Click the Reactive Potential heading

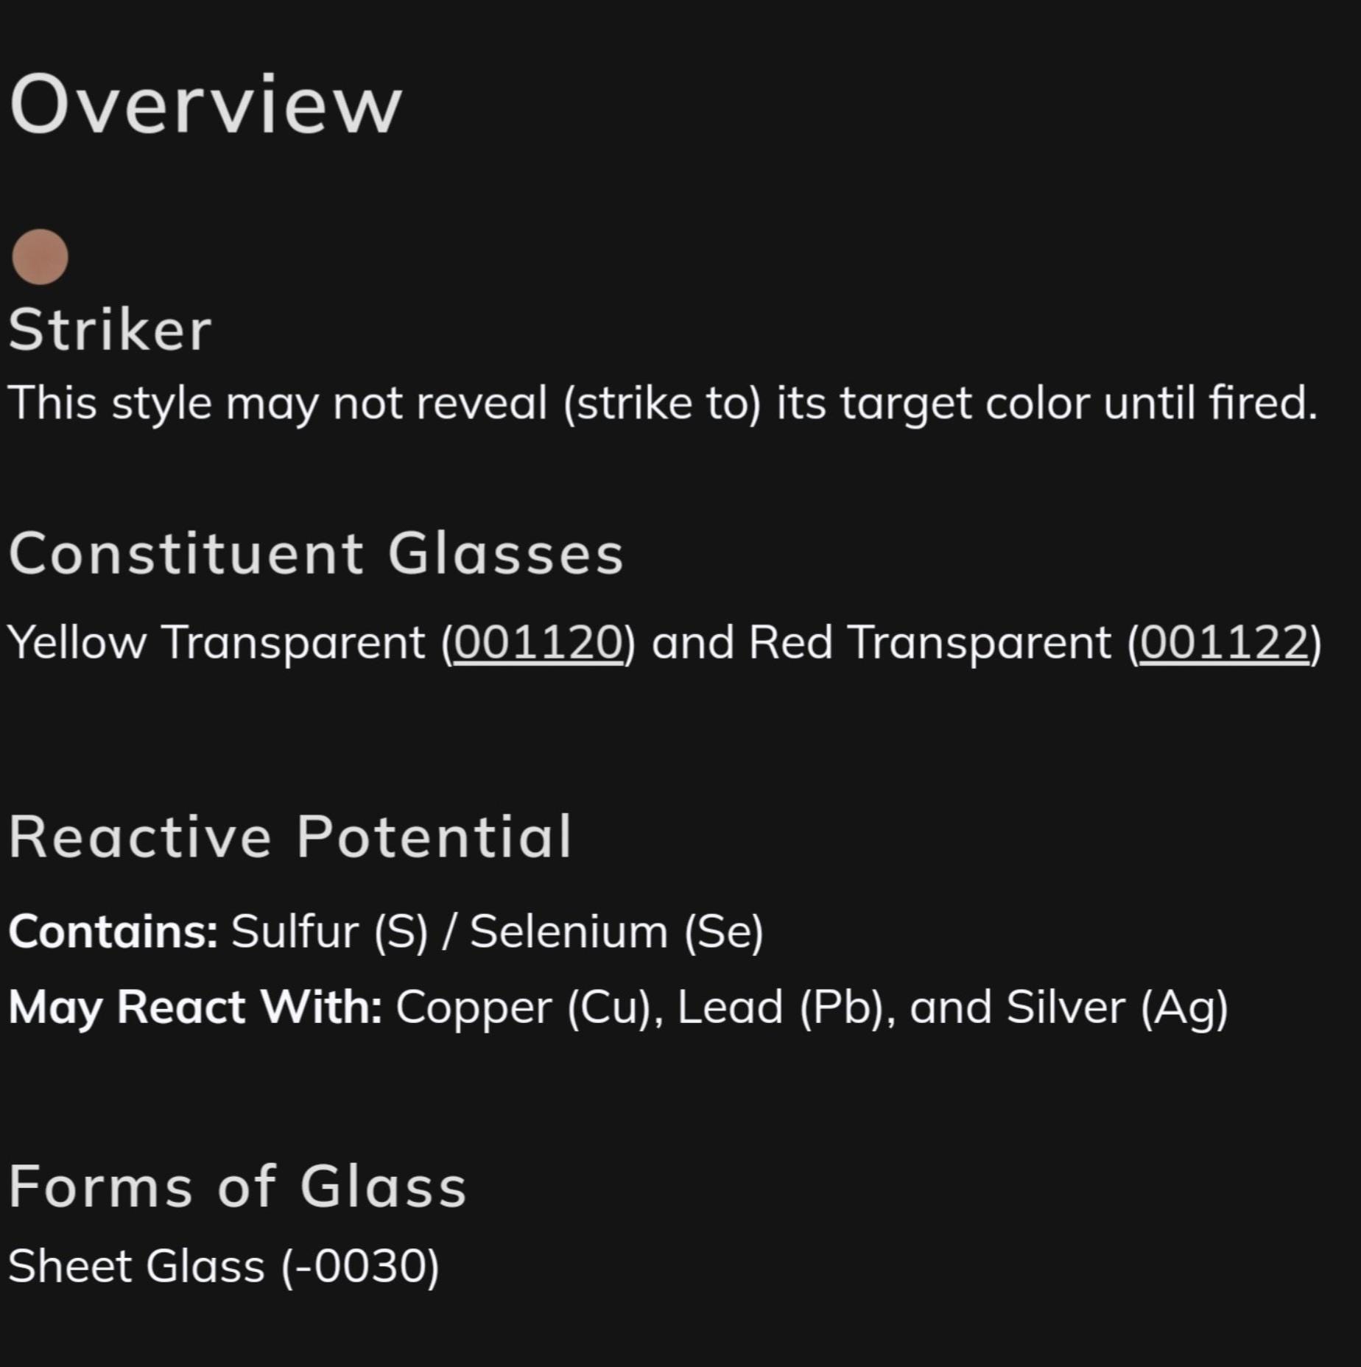[x=290, y=837]
